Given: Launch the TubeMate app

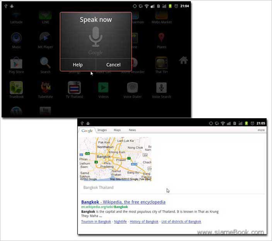Looking at the screenshot, I should (x=45, y=90).
